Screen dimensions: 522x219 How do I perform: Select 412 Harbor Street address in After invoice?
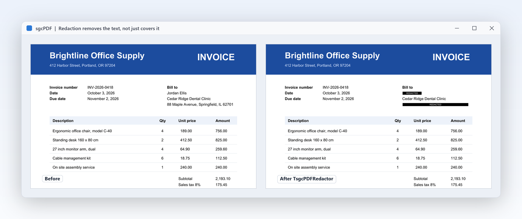pos(318,66)
